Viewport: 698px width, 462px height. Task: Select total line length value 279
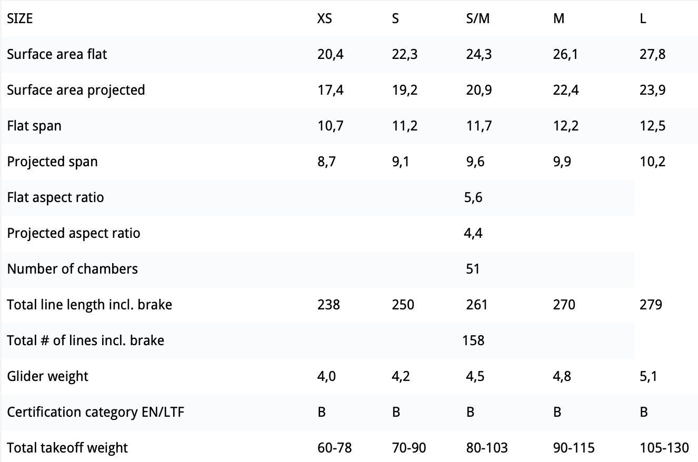pyautogui.click(x=651, y=305)
